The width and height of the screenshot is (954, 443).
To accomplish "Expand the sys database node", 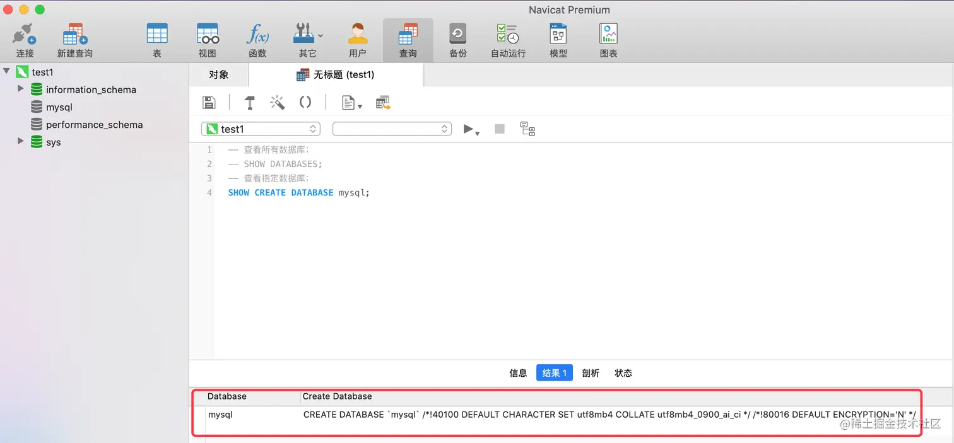I will click(x=21, y=141).
